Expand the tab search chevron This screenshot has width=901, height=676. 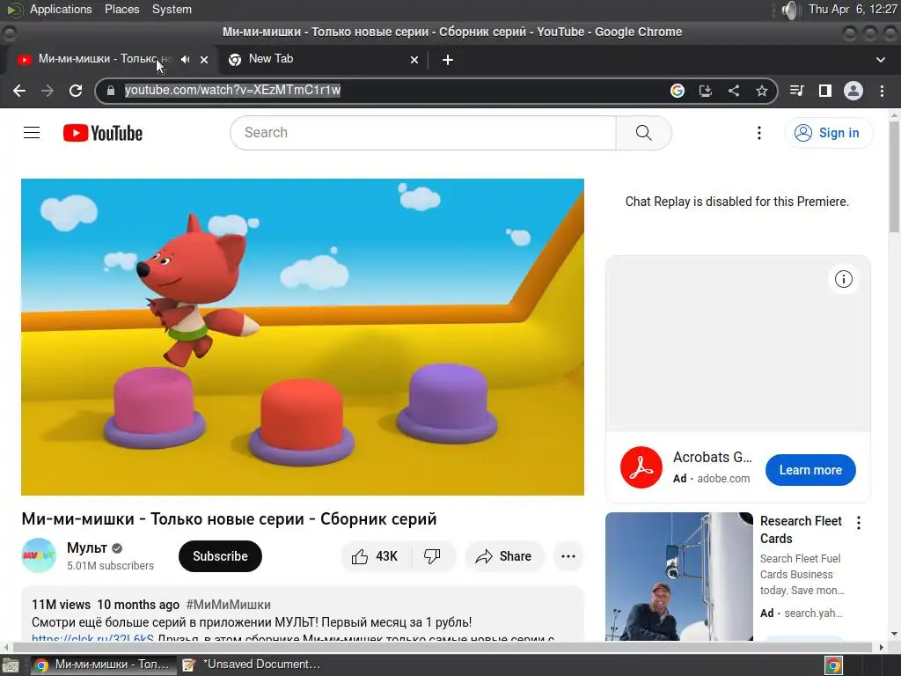(x=880, y=59)
